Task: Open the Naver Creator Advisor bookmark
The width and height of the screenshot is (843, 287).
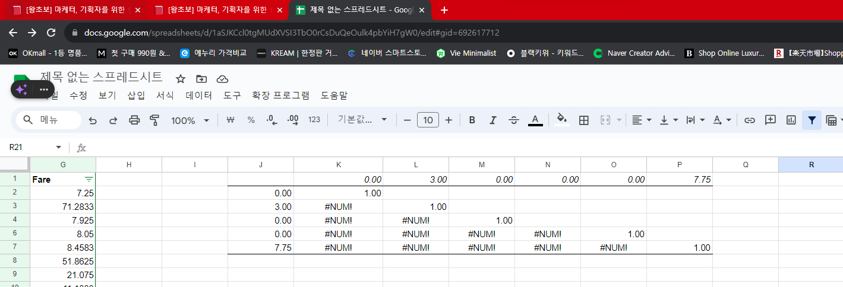Action: 634,53
